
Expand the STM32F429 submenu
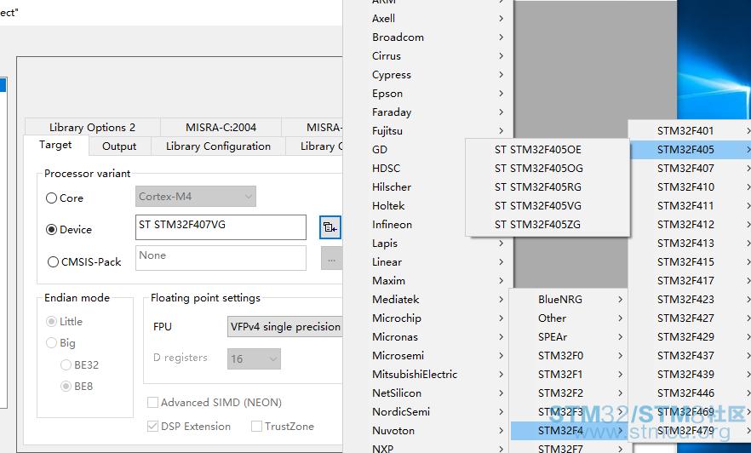691,336
